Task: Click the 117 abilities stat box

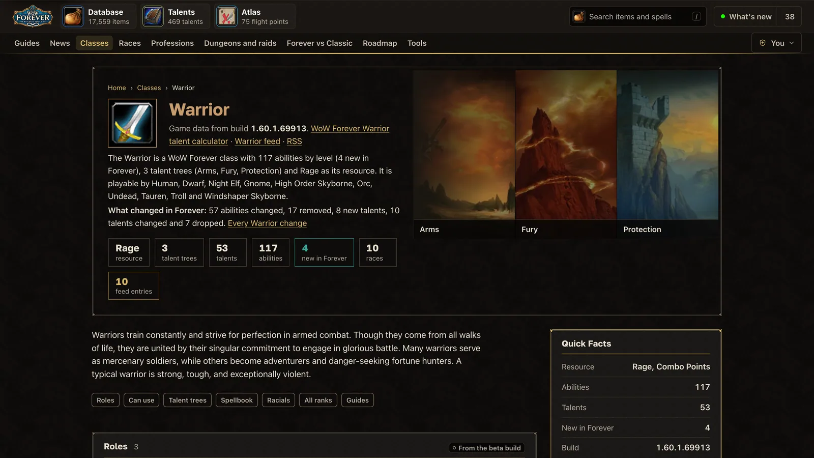Action: pos(271,252)
